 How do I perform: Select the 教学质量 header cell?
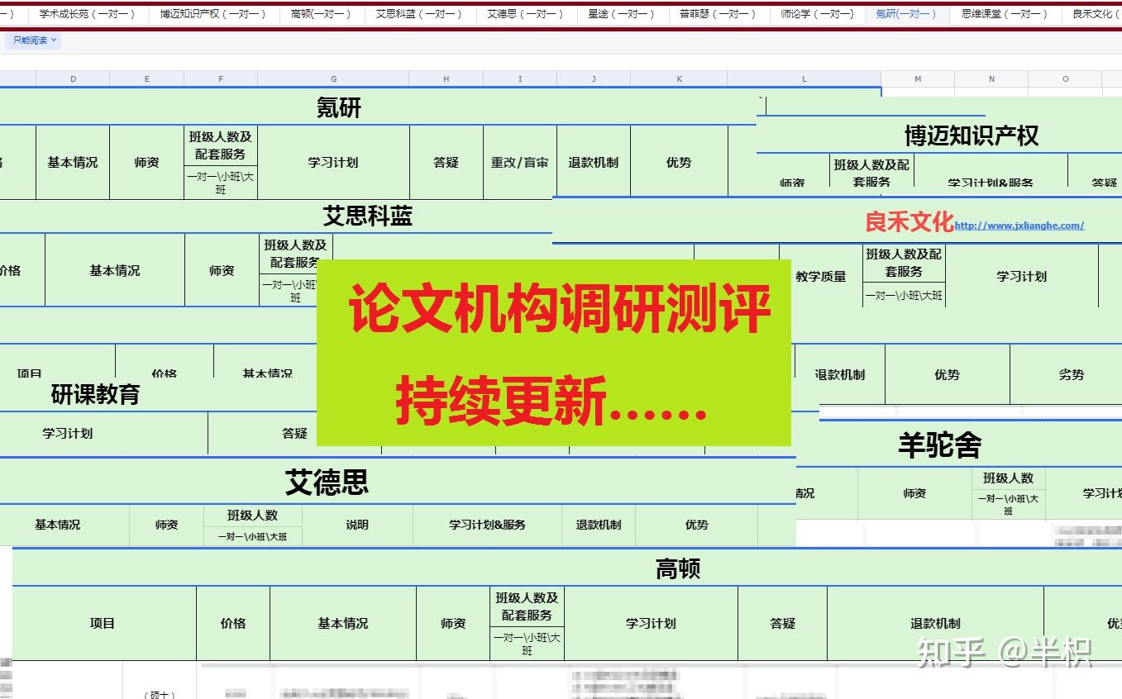821,276
